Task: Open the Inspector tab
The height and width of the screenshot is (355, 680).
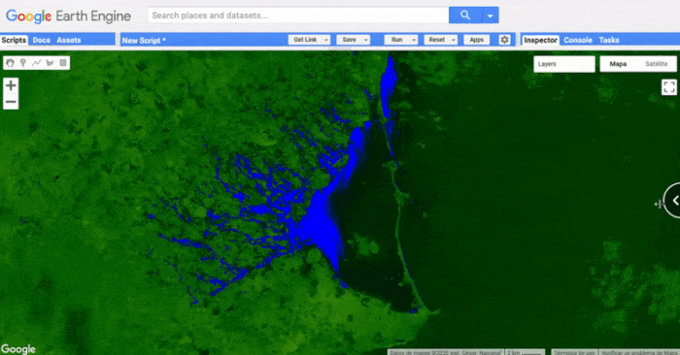Action: [540, 40]
